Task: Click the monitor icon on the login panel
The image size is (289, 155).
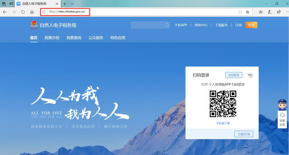Action: click(250, 75)
